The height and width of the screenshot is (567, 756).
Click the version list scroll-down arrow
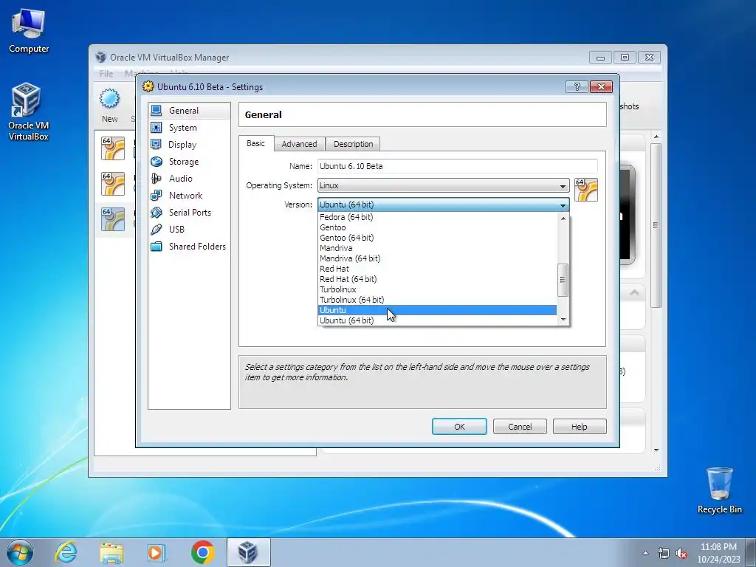[x=563, y=320]
